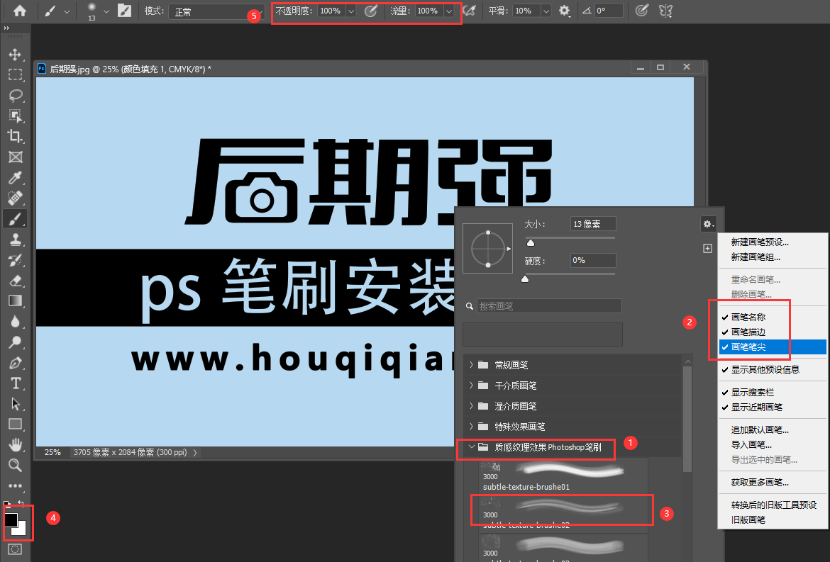Toggle pressure for brush size

click(641, 11)
